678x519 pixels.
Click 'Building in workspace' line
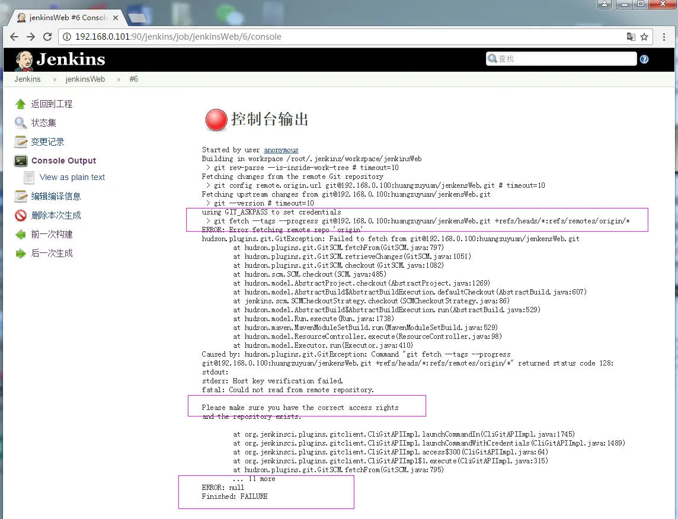pos(311,159)
